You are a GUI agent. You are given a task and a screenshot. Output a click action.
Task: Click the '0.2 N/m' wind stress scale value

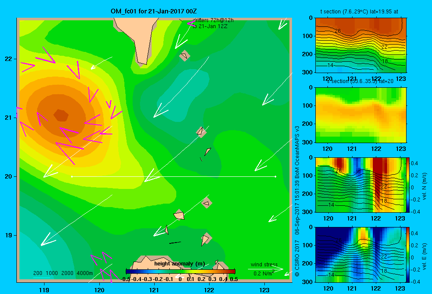coord(263,274)
